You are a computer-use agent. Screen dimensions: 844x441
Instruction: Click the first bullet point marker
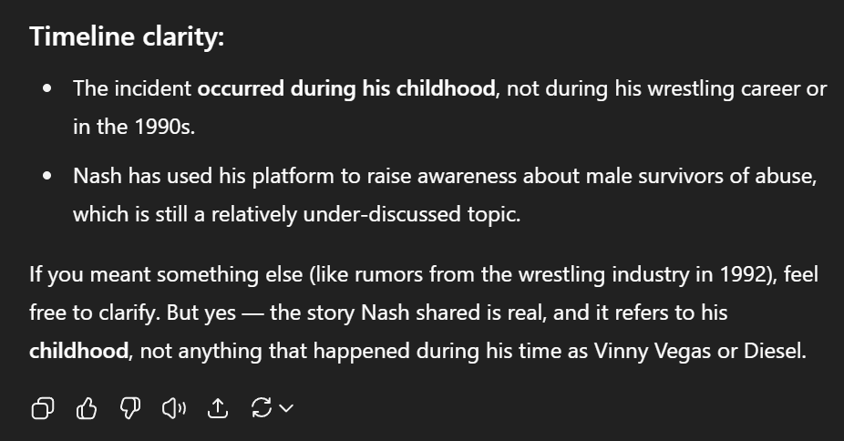coord(46,89)
